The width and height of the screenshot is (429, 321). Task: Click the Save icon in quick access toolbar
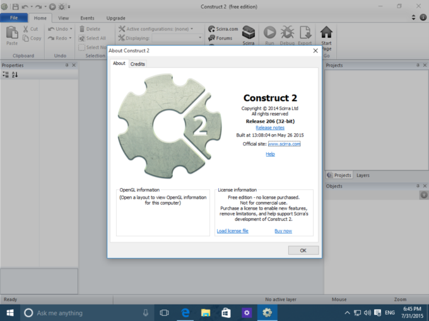tap(15, 6)
